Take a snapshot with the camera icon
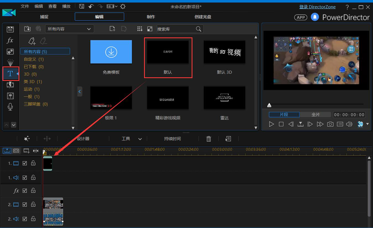373x228 pixels. coord(330,124)
